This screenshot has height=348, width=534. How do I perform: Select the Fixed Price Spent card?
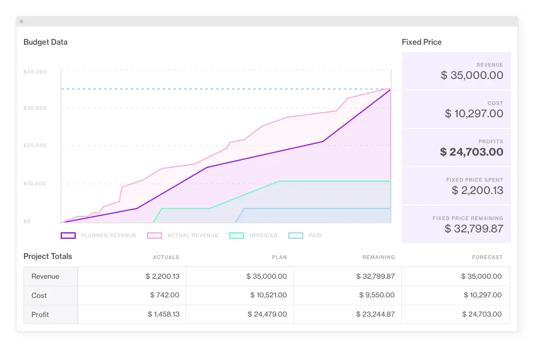click(456, 186)
